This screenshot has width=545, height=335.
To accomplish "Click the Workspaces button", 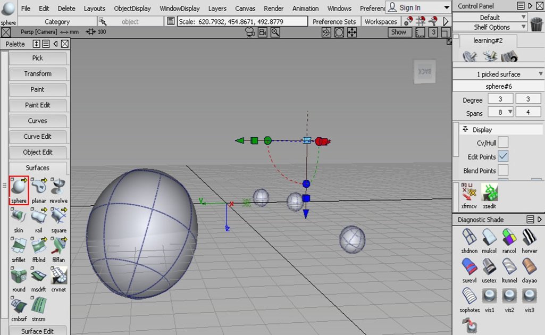I will click(x=381, y=22).
